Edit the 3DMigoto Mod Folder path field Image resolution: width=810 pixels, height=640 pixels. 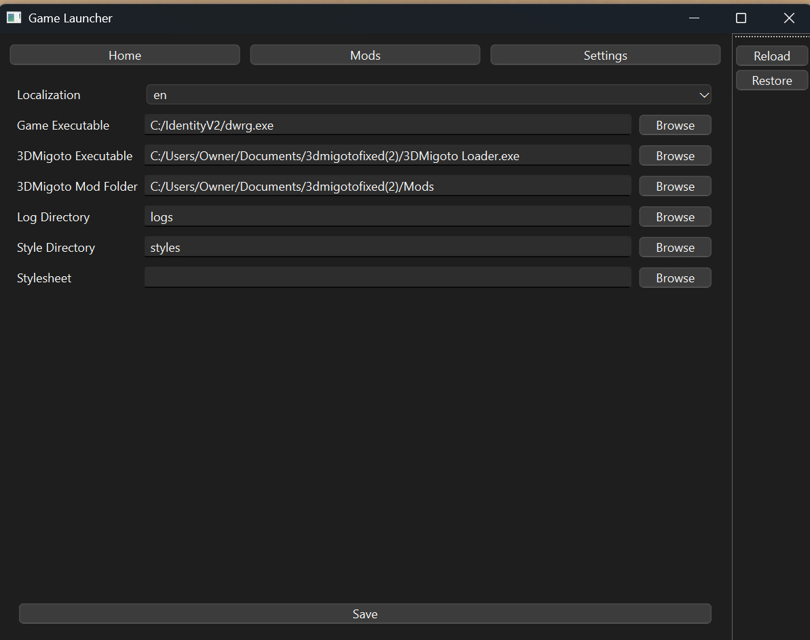(387, 186)
